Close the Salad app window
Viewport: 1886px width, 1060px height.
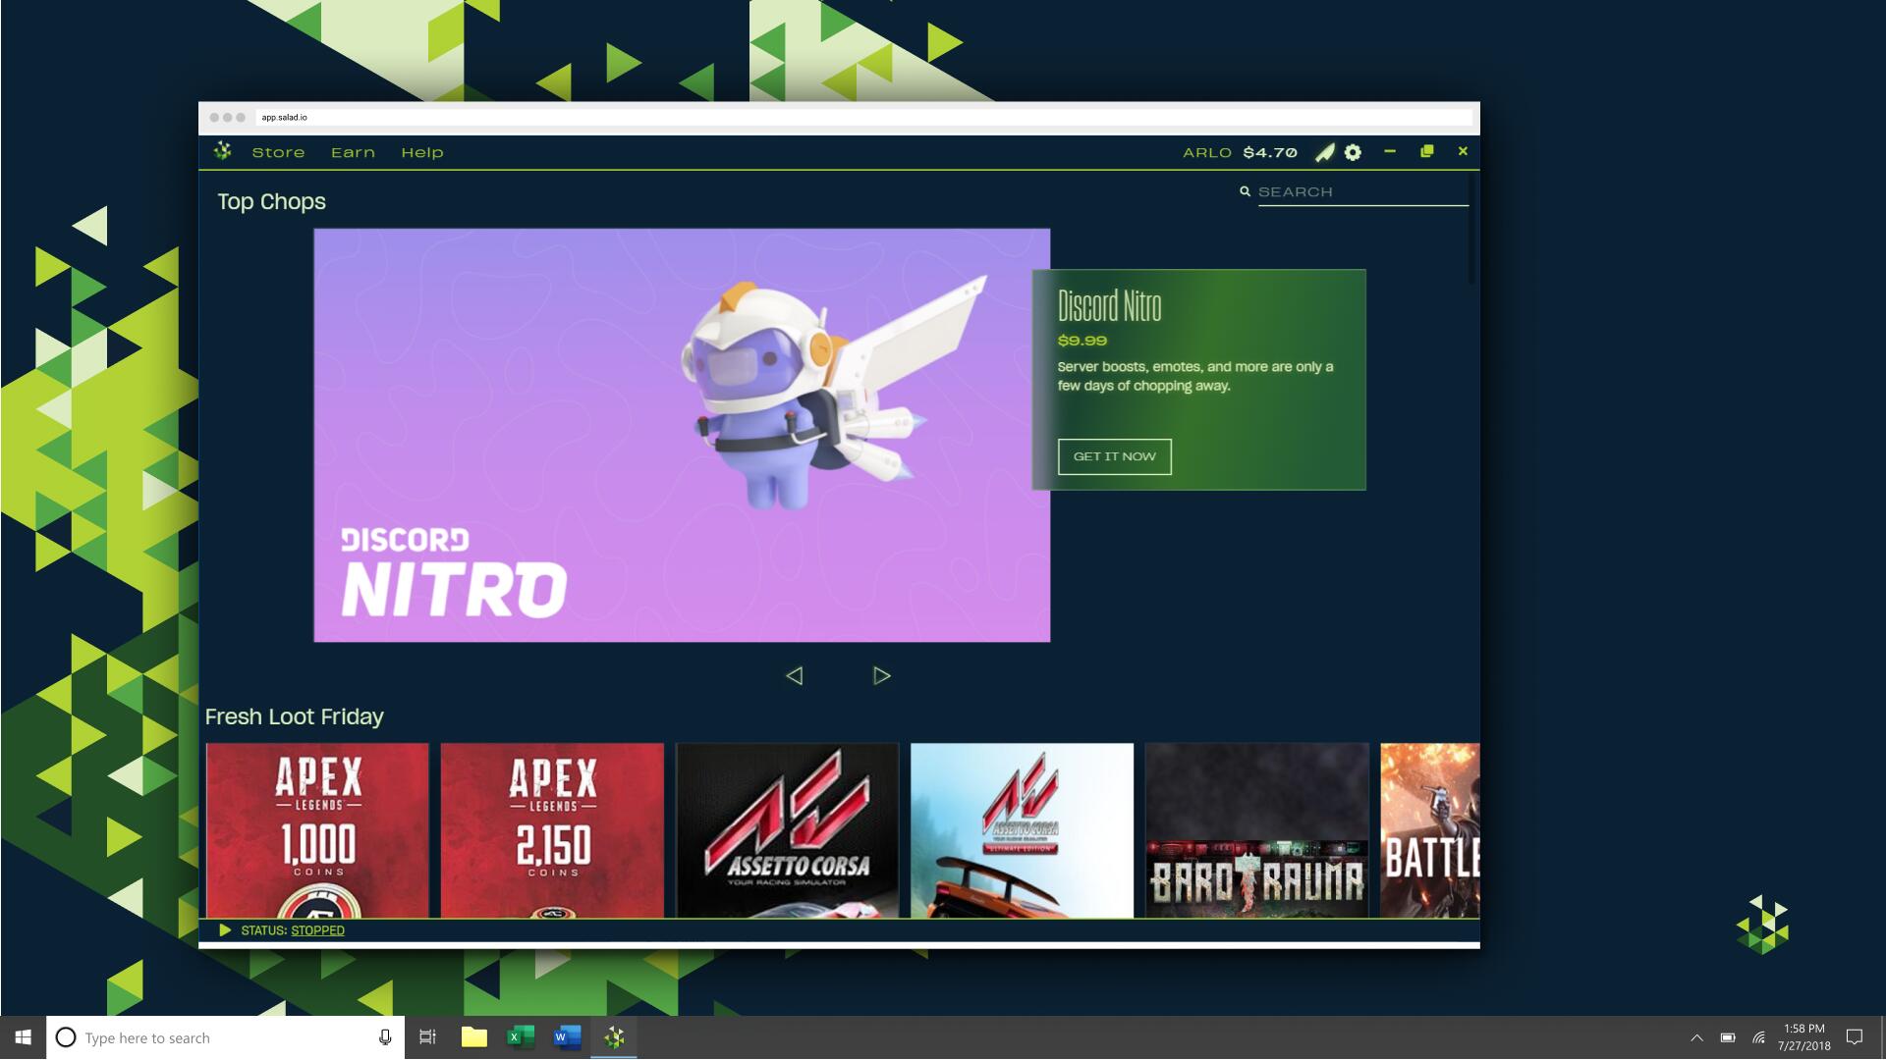1463,151
